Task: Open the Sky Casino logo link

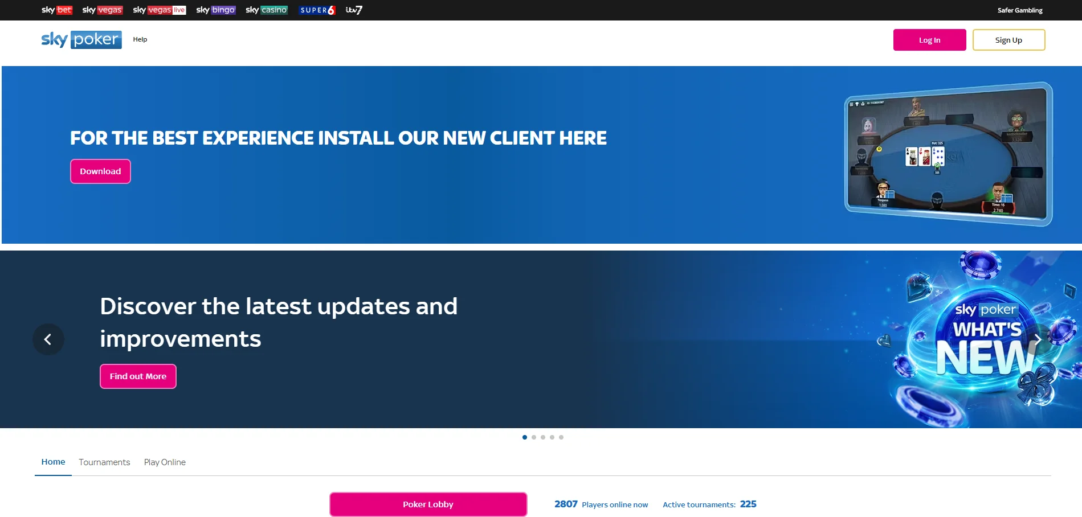Action: [x=267, y=10]
